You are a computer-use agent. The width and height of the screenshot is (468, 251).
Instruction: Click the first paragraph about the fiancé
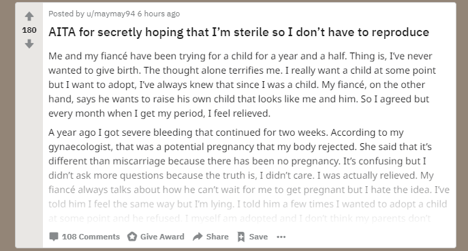point(242,85)
